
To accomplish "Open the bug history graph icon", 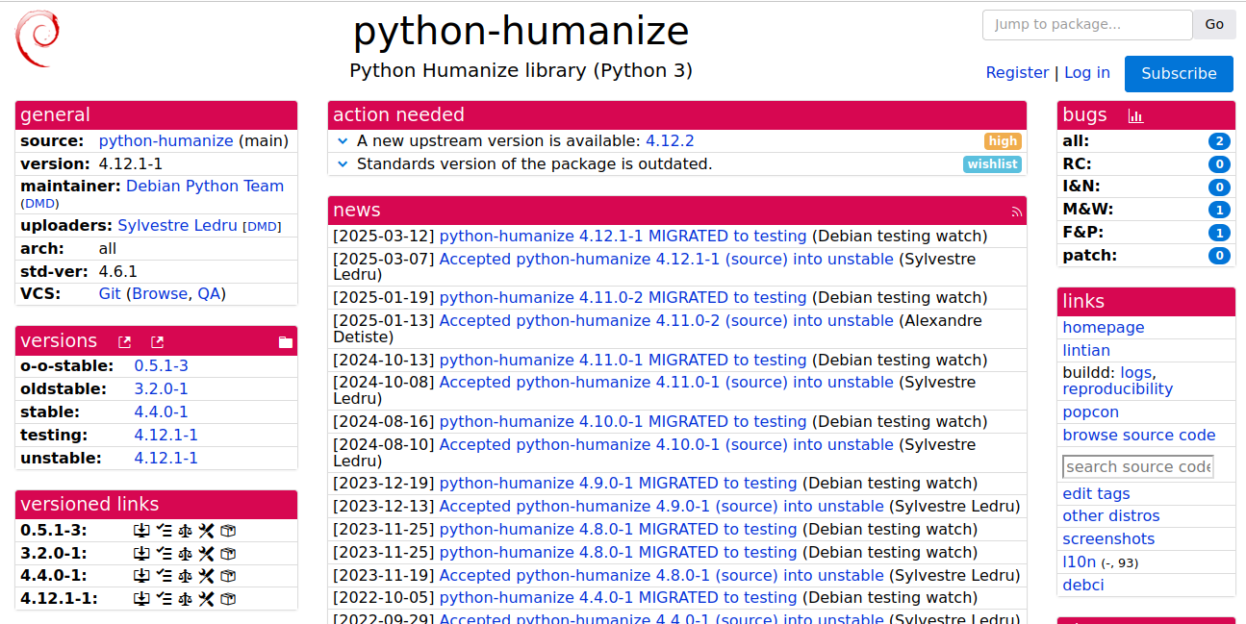I will coord(1135,116).
